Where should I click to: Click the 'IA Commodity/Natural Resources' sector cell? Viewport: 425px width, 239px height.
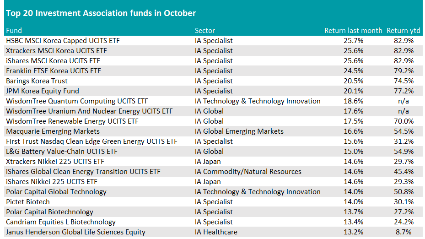[248, 172]
